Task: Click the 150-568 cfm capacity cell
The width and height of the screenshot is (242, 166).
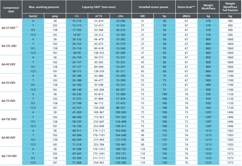Action: [x=121, y=163]
